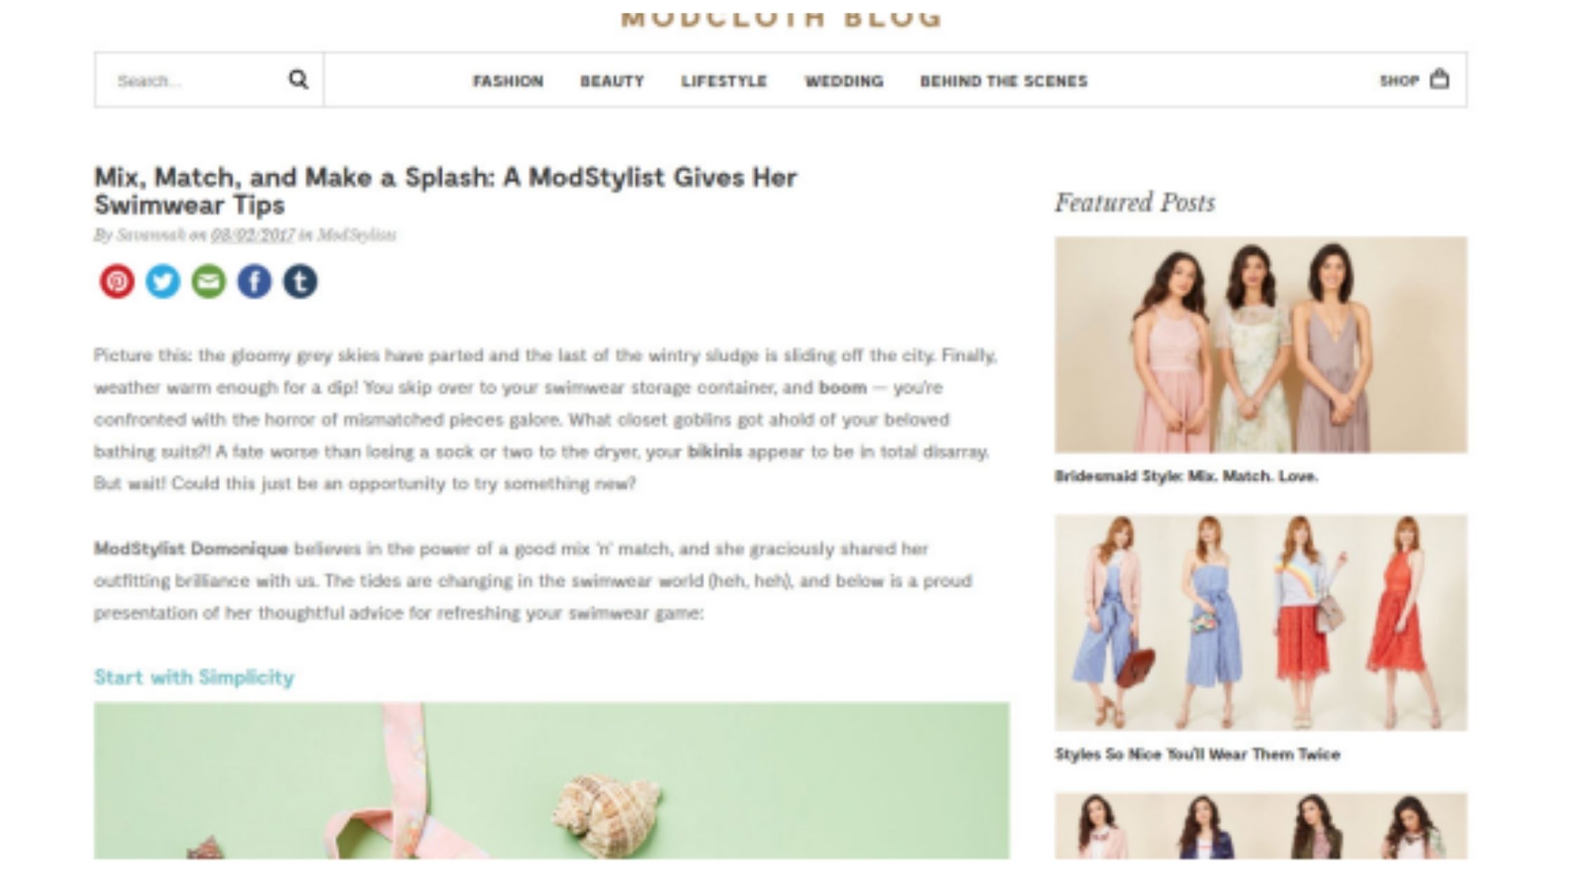
Task: Click the Shop link
Action: click(1399, 81)
